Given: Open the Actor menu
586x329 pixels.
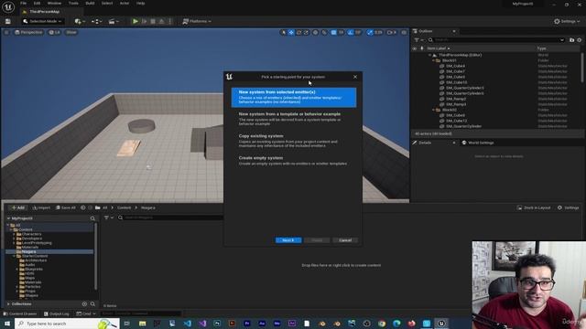Looking at the screenshot, I should 125,4.
